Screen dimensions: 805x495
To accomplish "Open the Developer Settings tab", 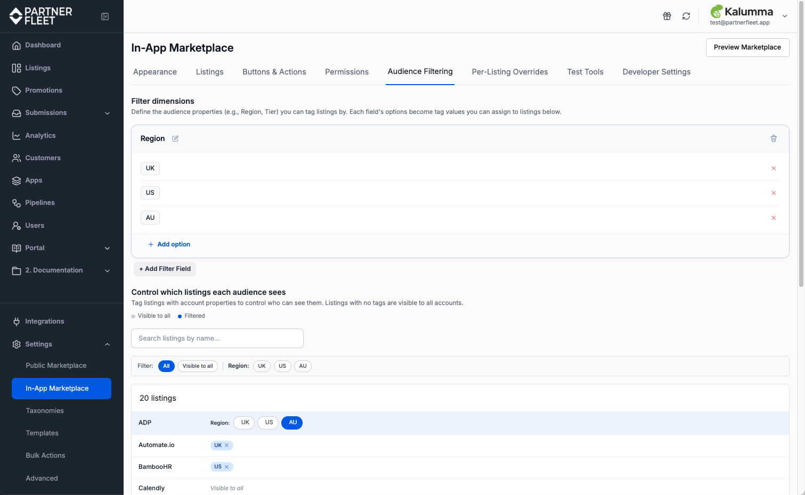I will [x=656, y=72].
